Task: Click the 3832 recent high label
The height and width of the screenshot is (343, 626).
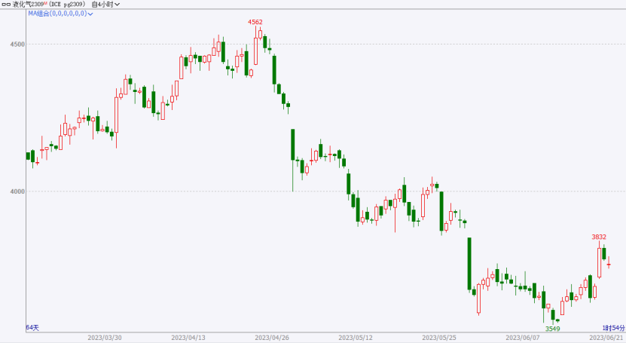Action: click(x=599, y=237)
